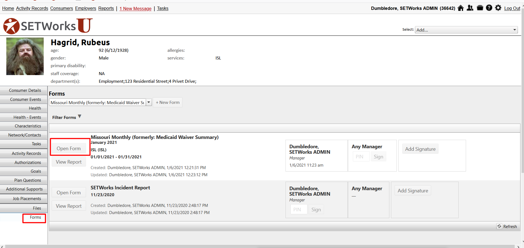
Task: Open Characteristics in the sidebar
Action: [x=24, y=126]
